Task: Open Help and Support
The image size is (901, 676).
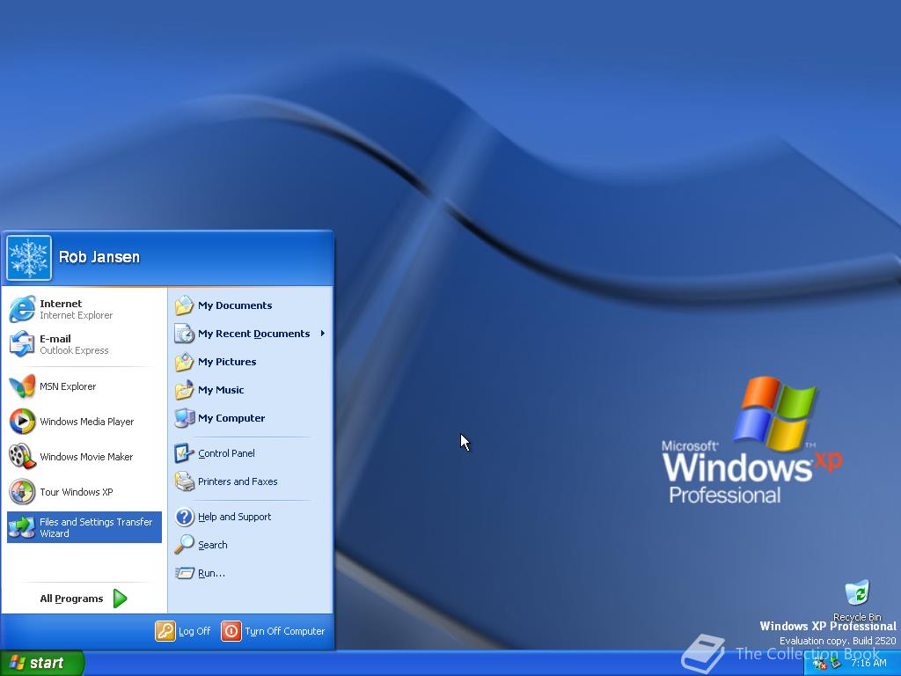Action: pyautogui.click(x=250, y=516)
